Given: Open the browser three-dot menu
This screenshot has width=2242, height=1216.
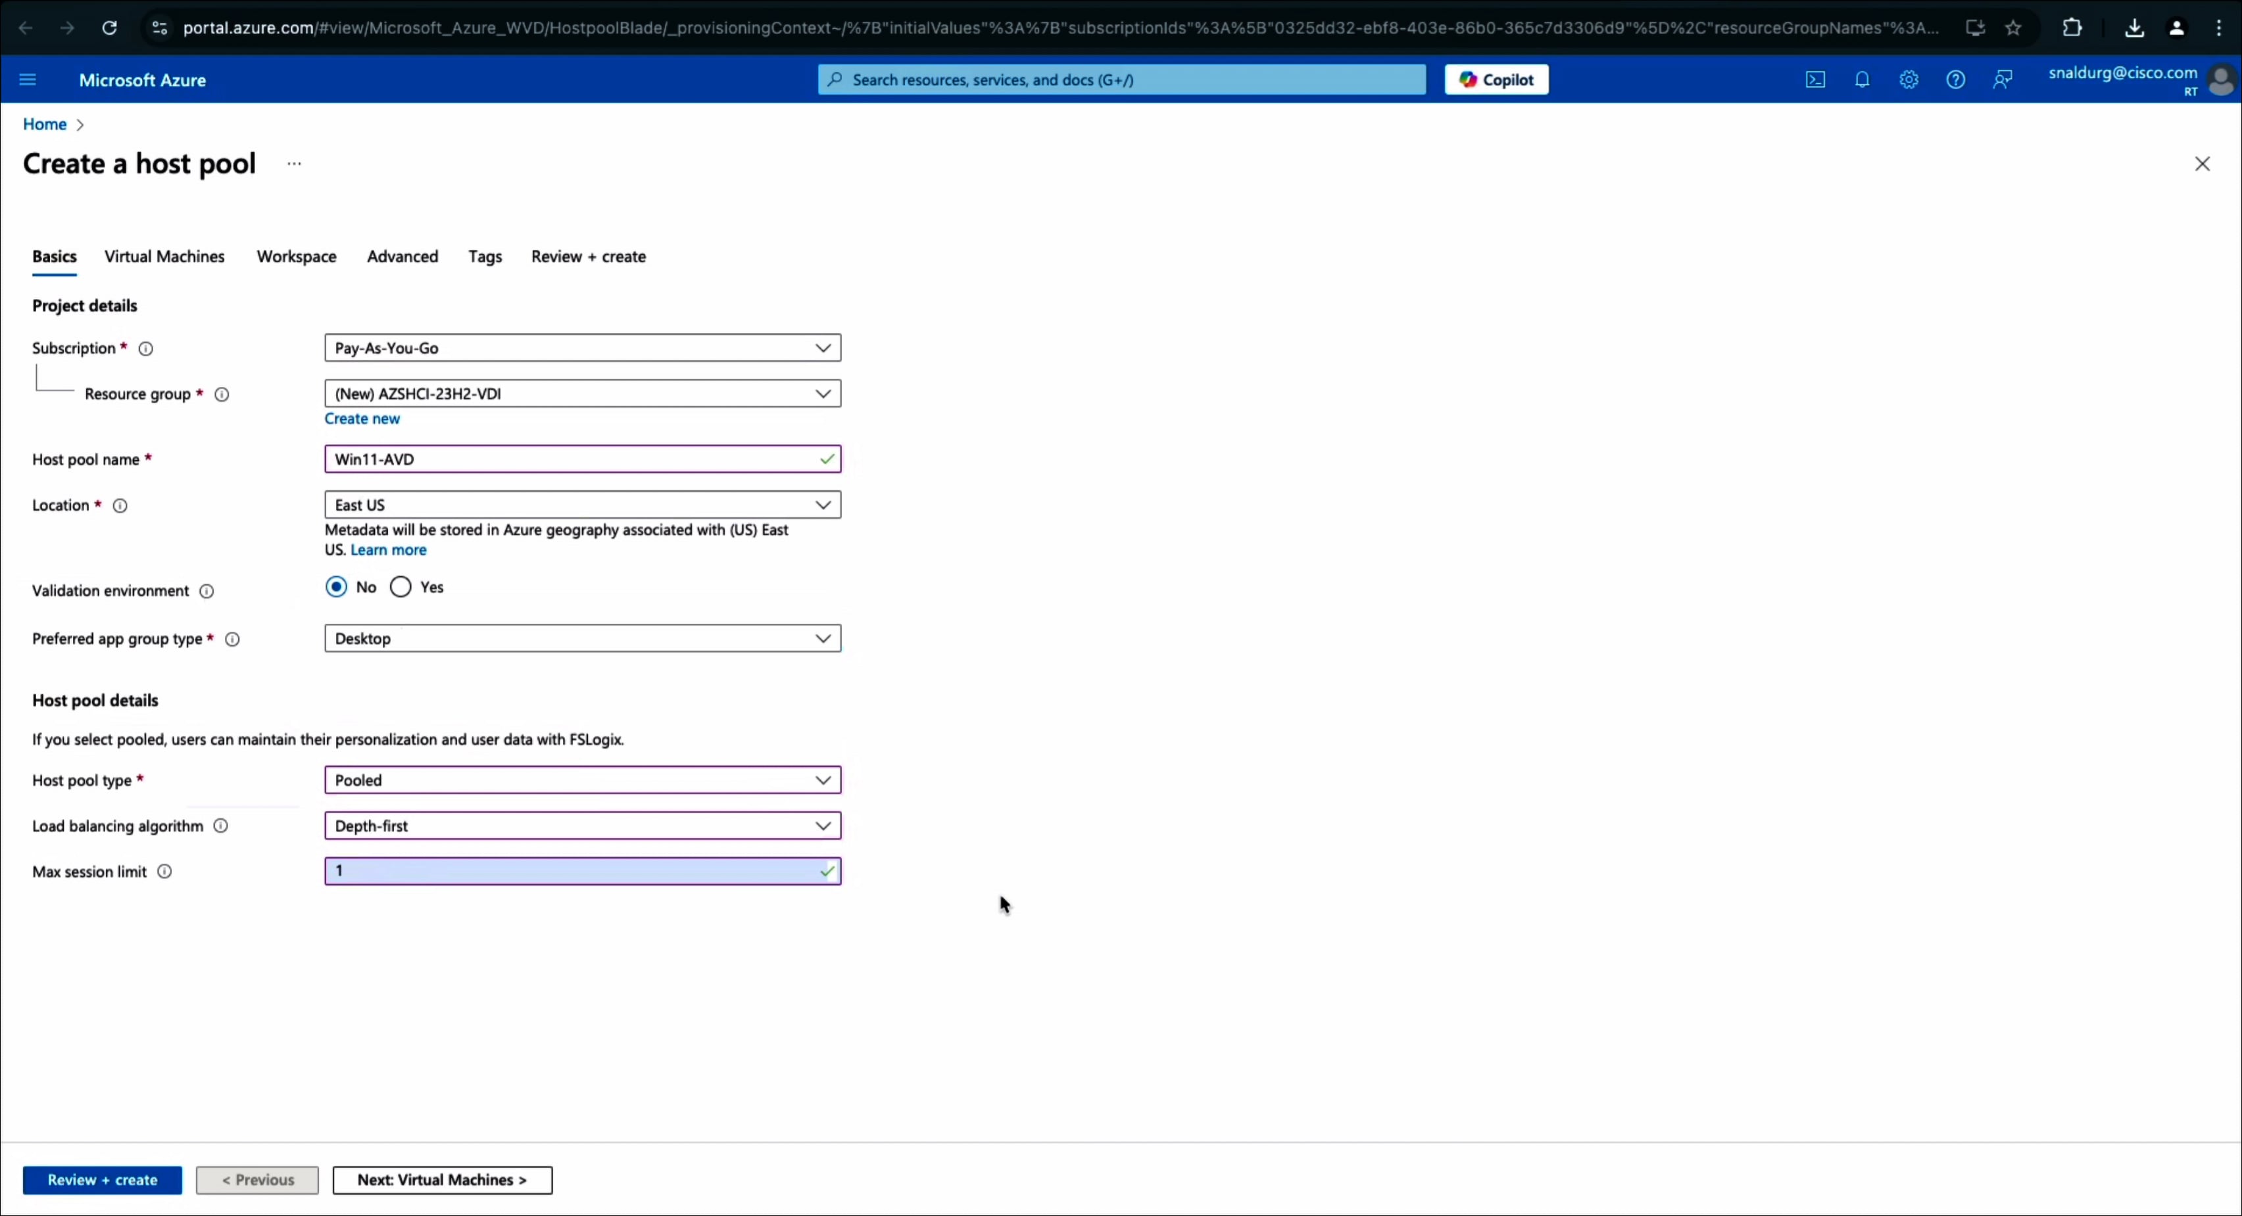Looking at the screenshot, I should click(x=2218, y=28).
